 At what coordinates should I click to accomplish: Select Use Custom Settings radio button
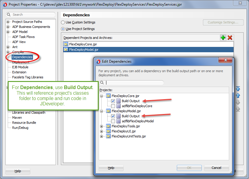pyautogui.click(x=63, y=22)
